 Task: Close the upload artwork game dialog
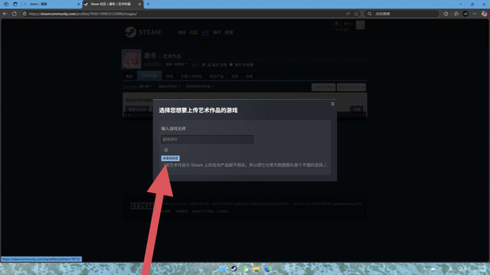click(332, 104)
